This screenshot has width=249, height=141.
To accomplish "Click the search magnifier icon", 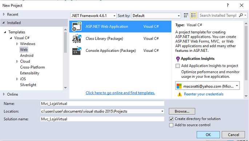I will pos(241,15).
